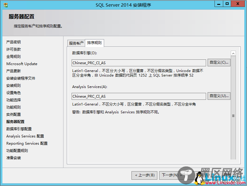Viewport: 247px width, 186px height.
Task: Click the vertical scrollbar thumb
Action: pos(233,107)
